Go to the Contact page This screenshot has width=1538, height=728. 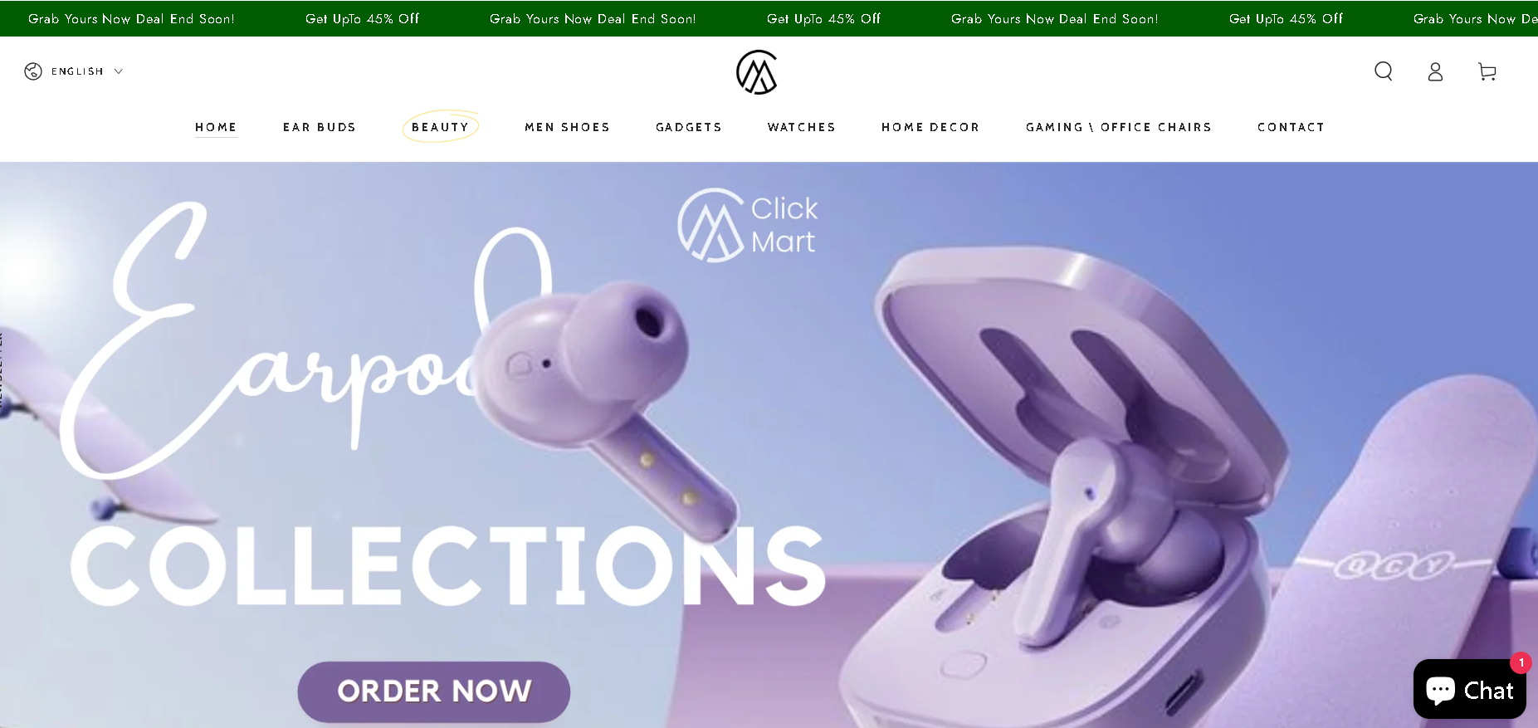[x=1291, y=127]
